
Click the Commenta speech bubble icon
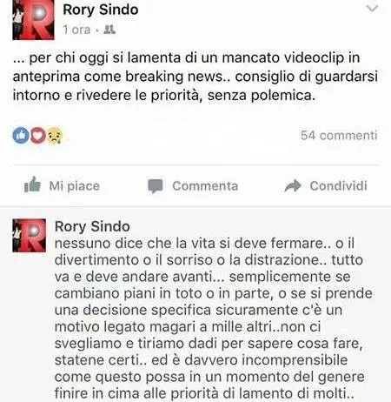coord(156,186)
